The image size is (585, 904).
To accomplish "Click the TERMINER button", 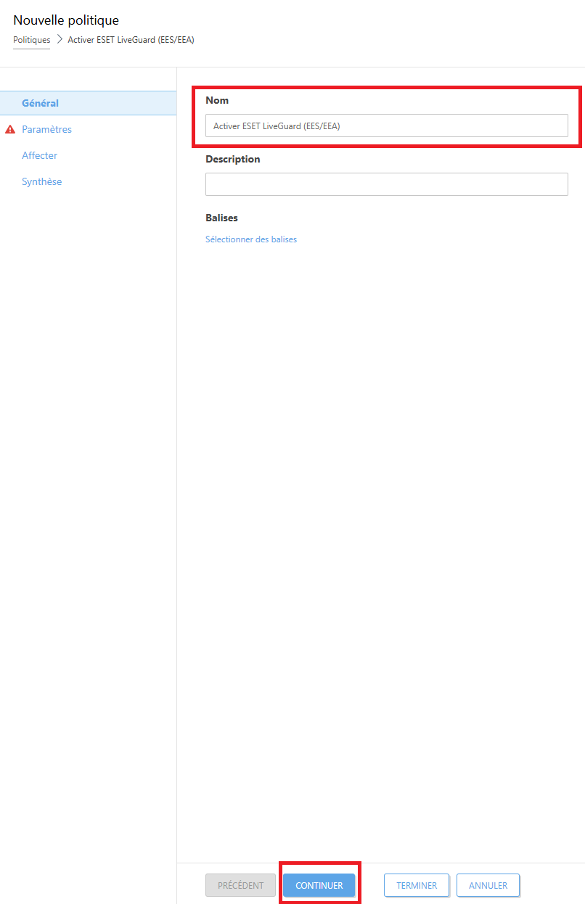I will (x=417, y=885).
